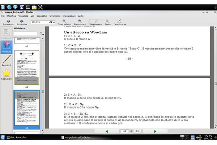
Task: Open the KDE application launcher
Action: (x=3, y=137)
